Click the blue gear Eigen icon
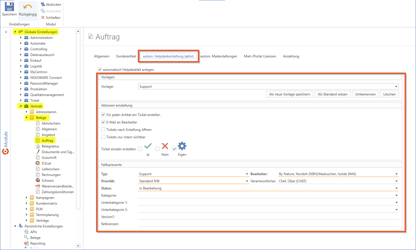This screenshot has height=250, width=416. pyautogui.click(x=182, y=146)
